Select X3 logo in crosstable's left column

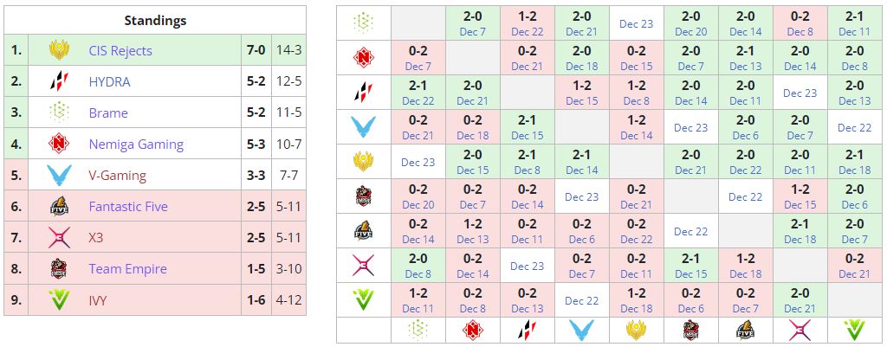pos(363,266)
